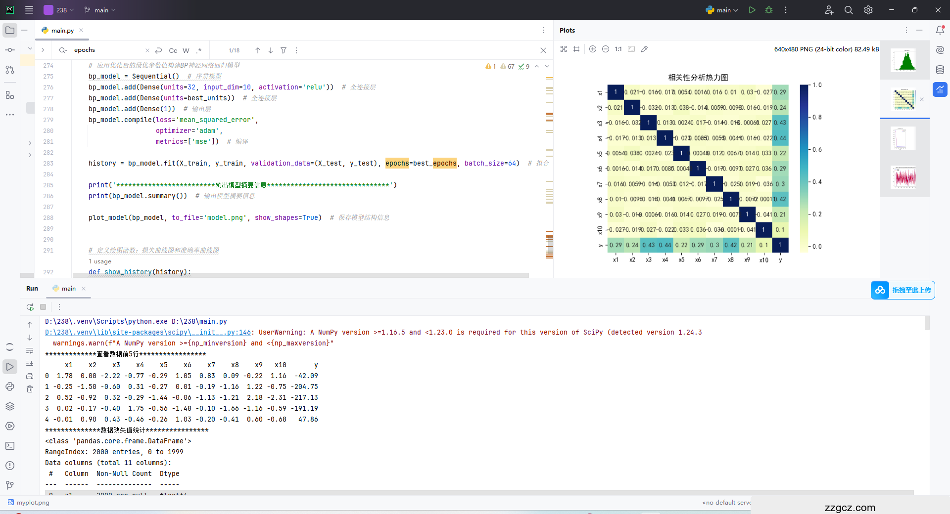Activate the pipette tool in Plots toolbar
Image resolution: width=950 pixels, height=514 pixels.
click(644, 49)
